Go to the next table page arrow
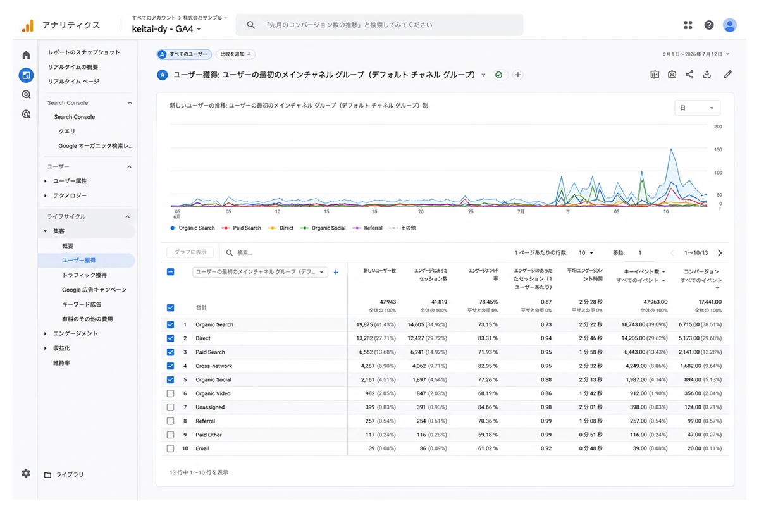 [720, 253]
